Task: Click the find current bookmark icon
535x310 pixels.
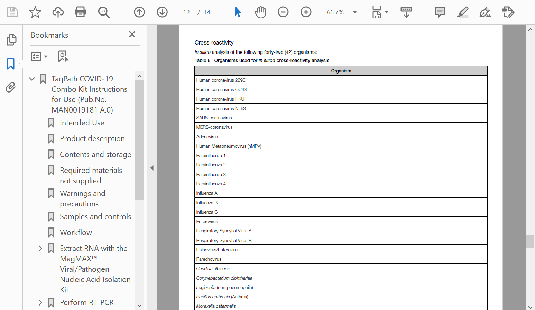Action: [63, 56]
